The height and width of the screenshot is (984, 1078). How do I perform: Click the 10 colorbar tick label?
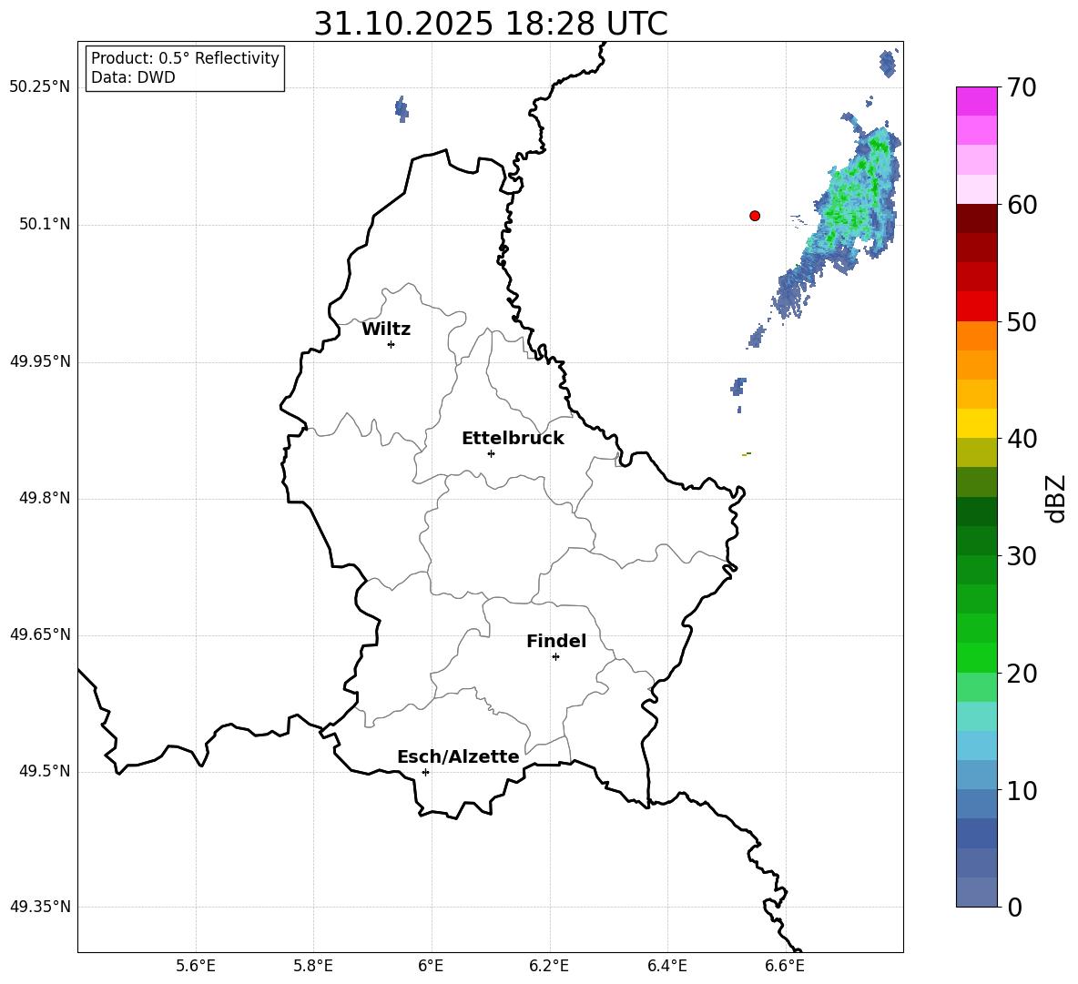(x=1022, y=791)
